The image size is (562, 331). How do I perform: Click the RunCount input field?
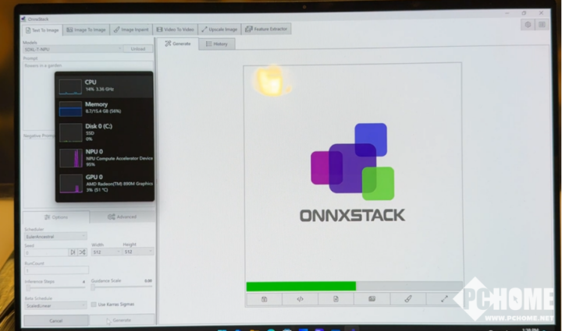(56, 270)
